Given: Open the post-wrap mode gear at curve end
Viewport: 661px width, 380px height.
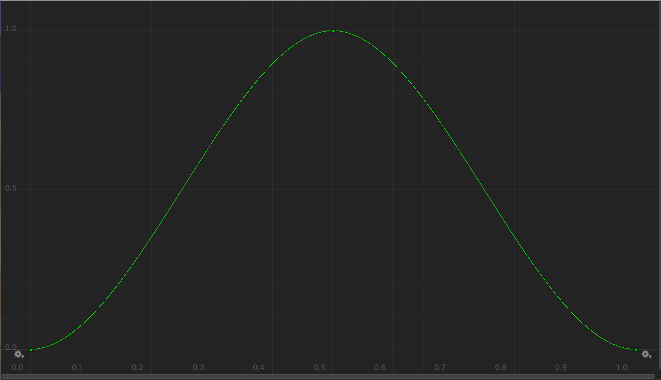Looking at the screenshot, I should pyautogui.click(x=646, y=354).
